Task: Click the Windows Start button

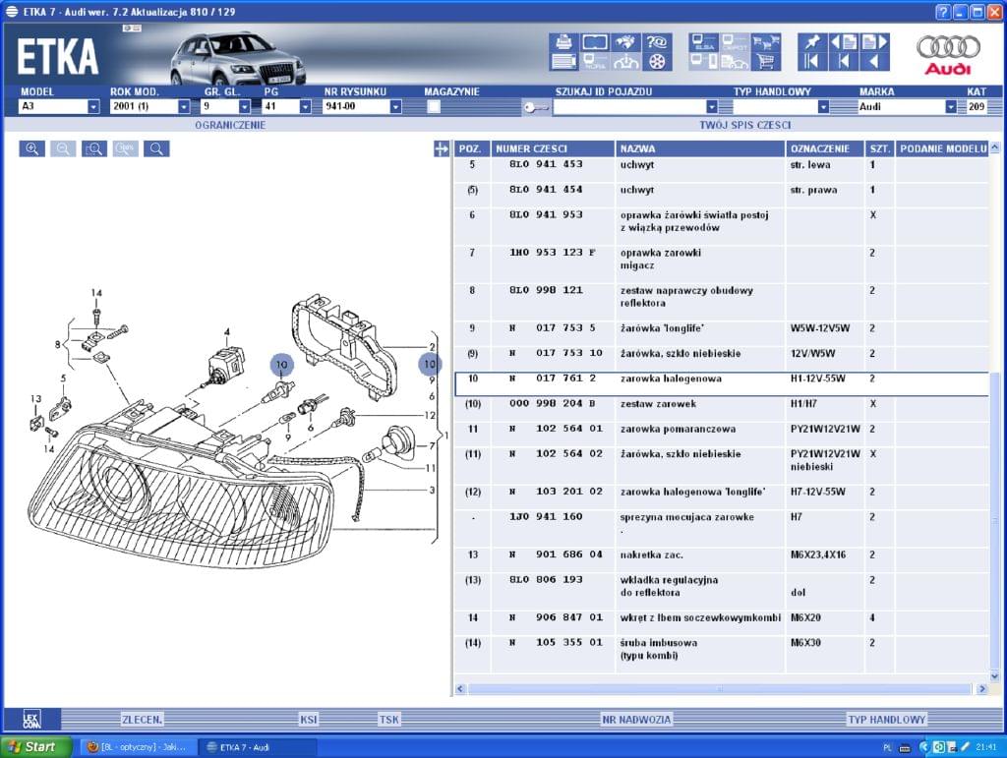Action: [36, 747]
